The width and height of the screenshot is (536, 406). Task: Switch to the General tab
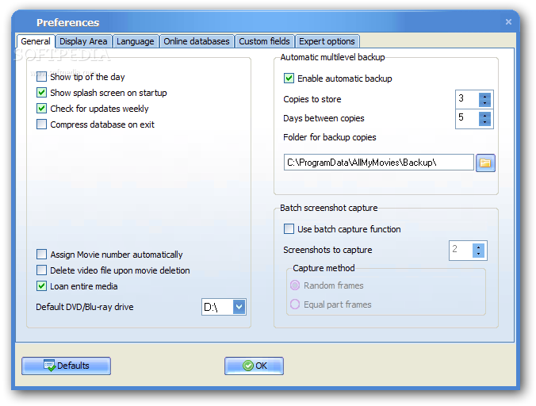click(x=36, y=41)
